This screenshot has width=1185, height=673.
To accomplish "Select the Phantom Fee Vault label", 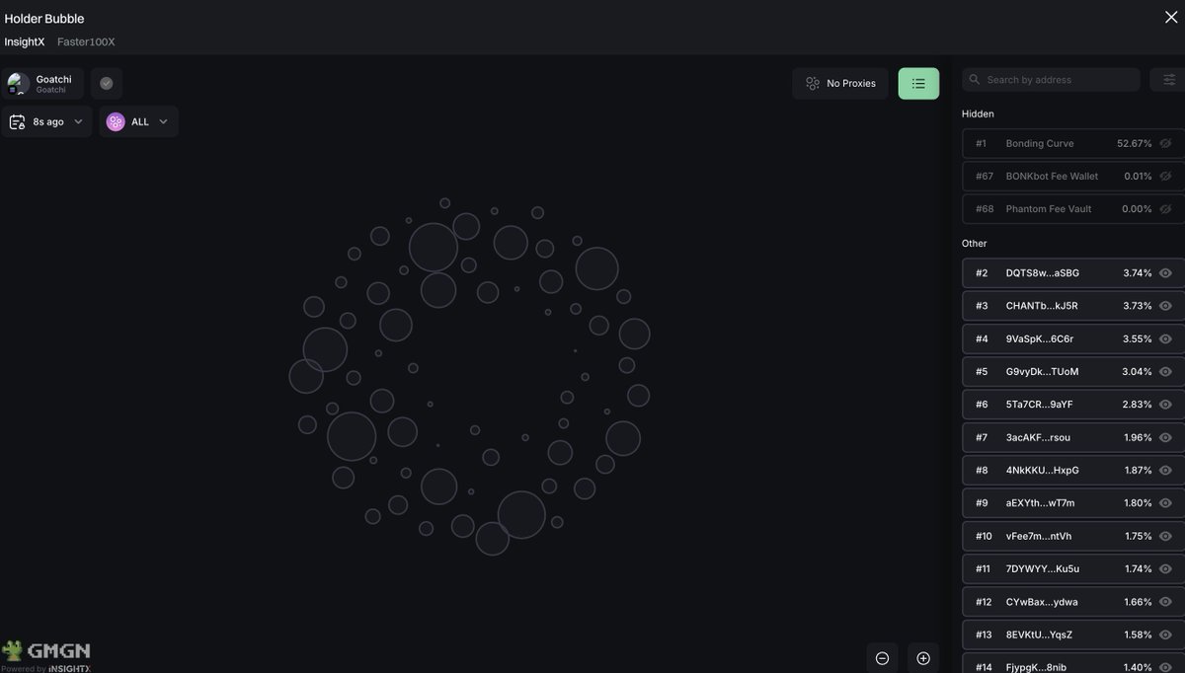I will (1049, 208).
